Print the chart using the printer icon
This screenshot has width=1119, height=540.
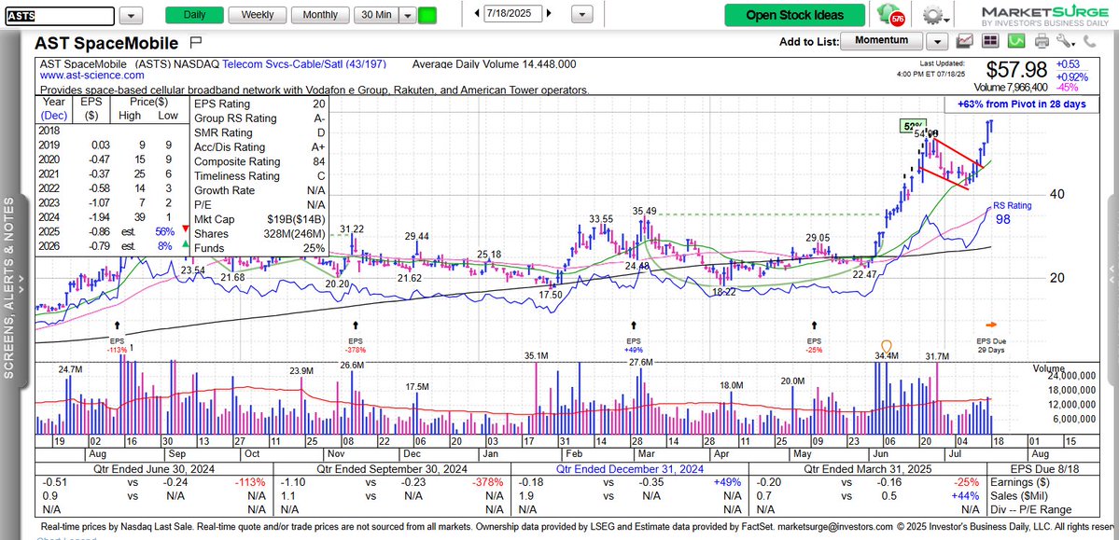coord(1042,41)
